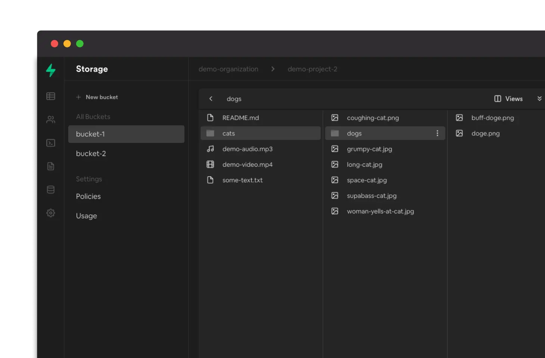Click the New bucket button
Screen dimensions: 545x358
click(x=97, y=97)
